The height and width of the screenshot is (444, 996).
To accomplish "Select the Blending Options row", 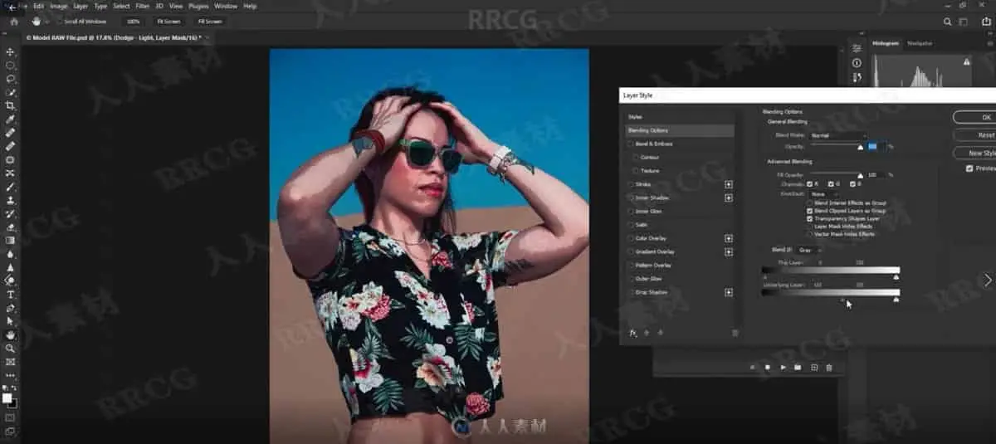I will (x=680, y=130).
